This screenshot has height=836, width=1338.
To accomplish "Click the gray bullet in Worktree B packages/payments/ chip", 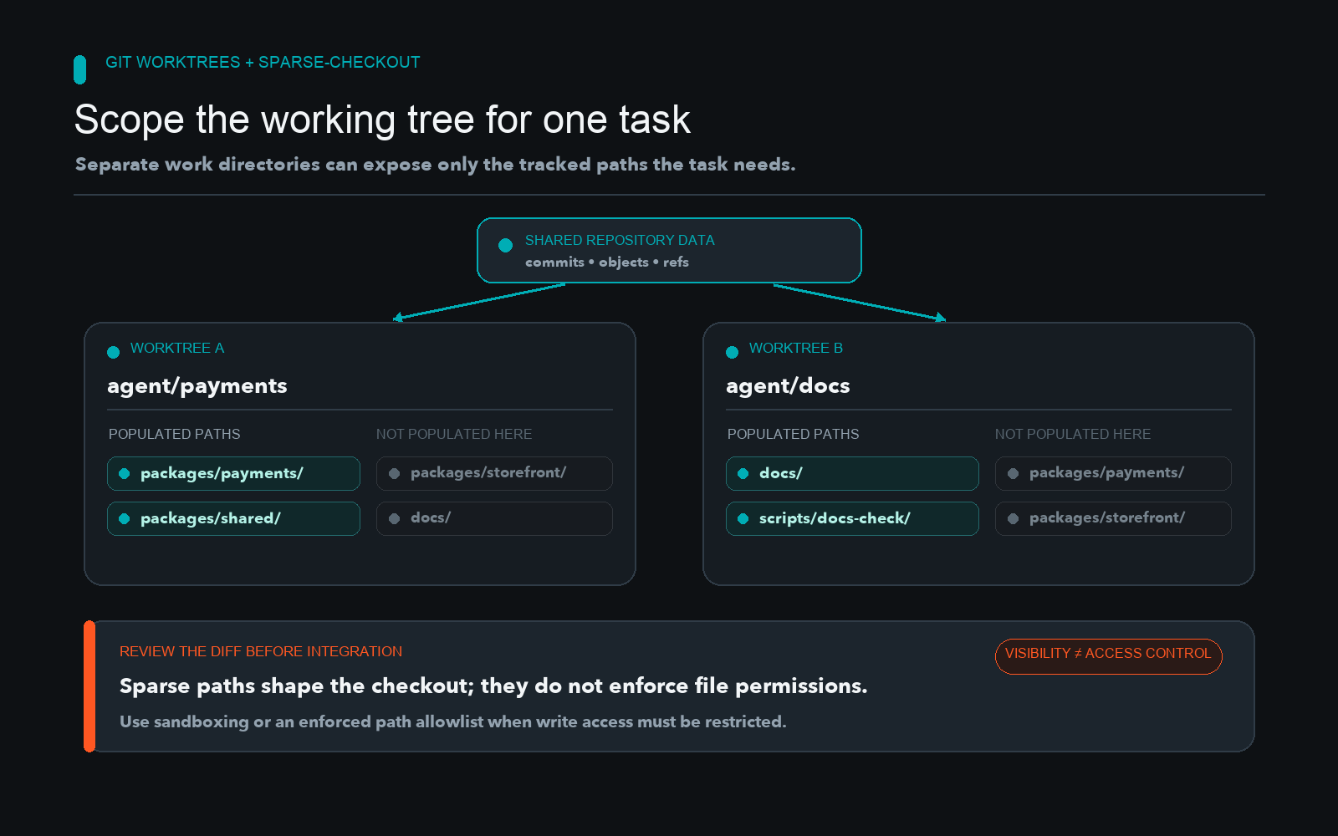I will (x=1013, y=473).
